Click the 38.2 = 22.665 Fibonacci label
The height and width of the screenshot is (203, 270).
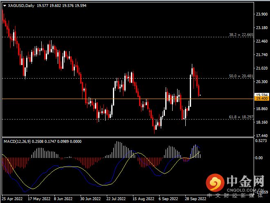pos(241,35)
